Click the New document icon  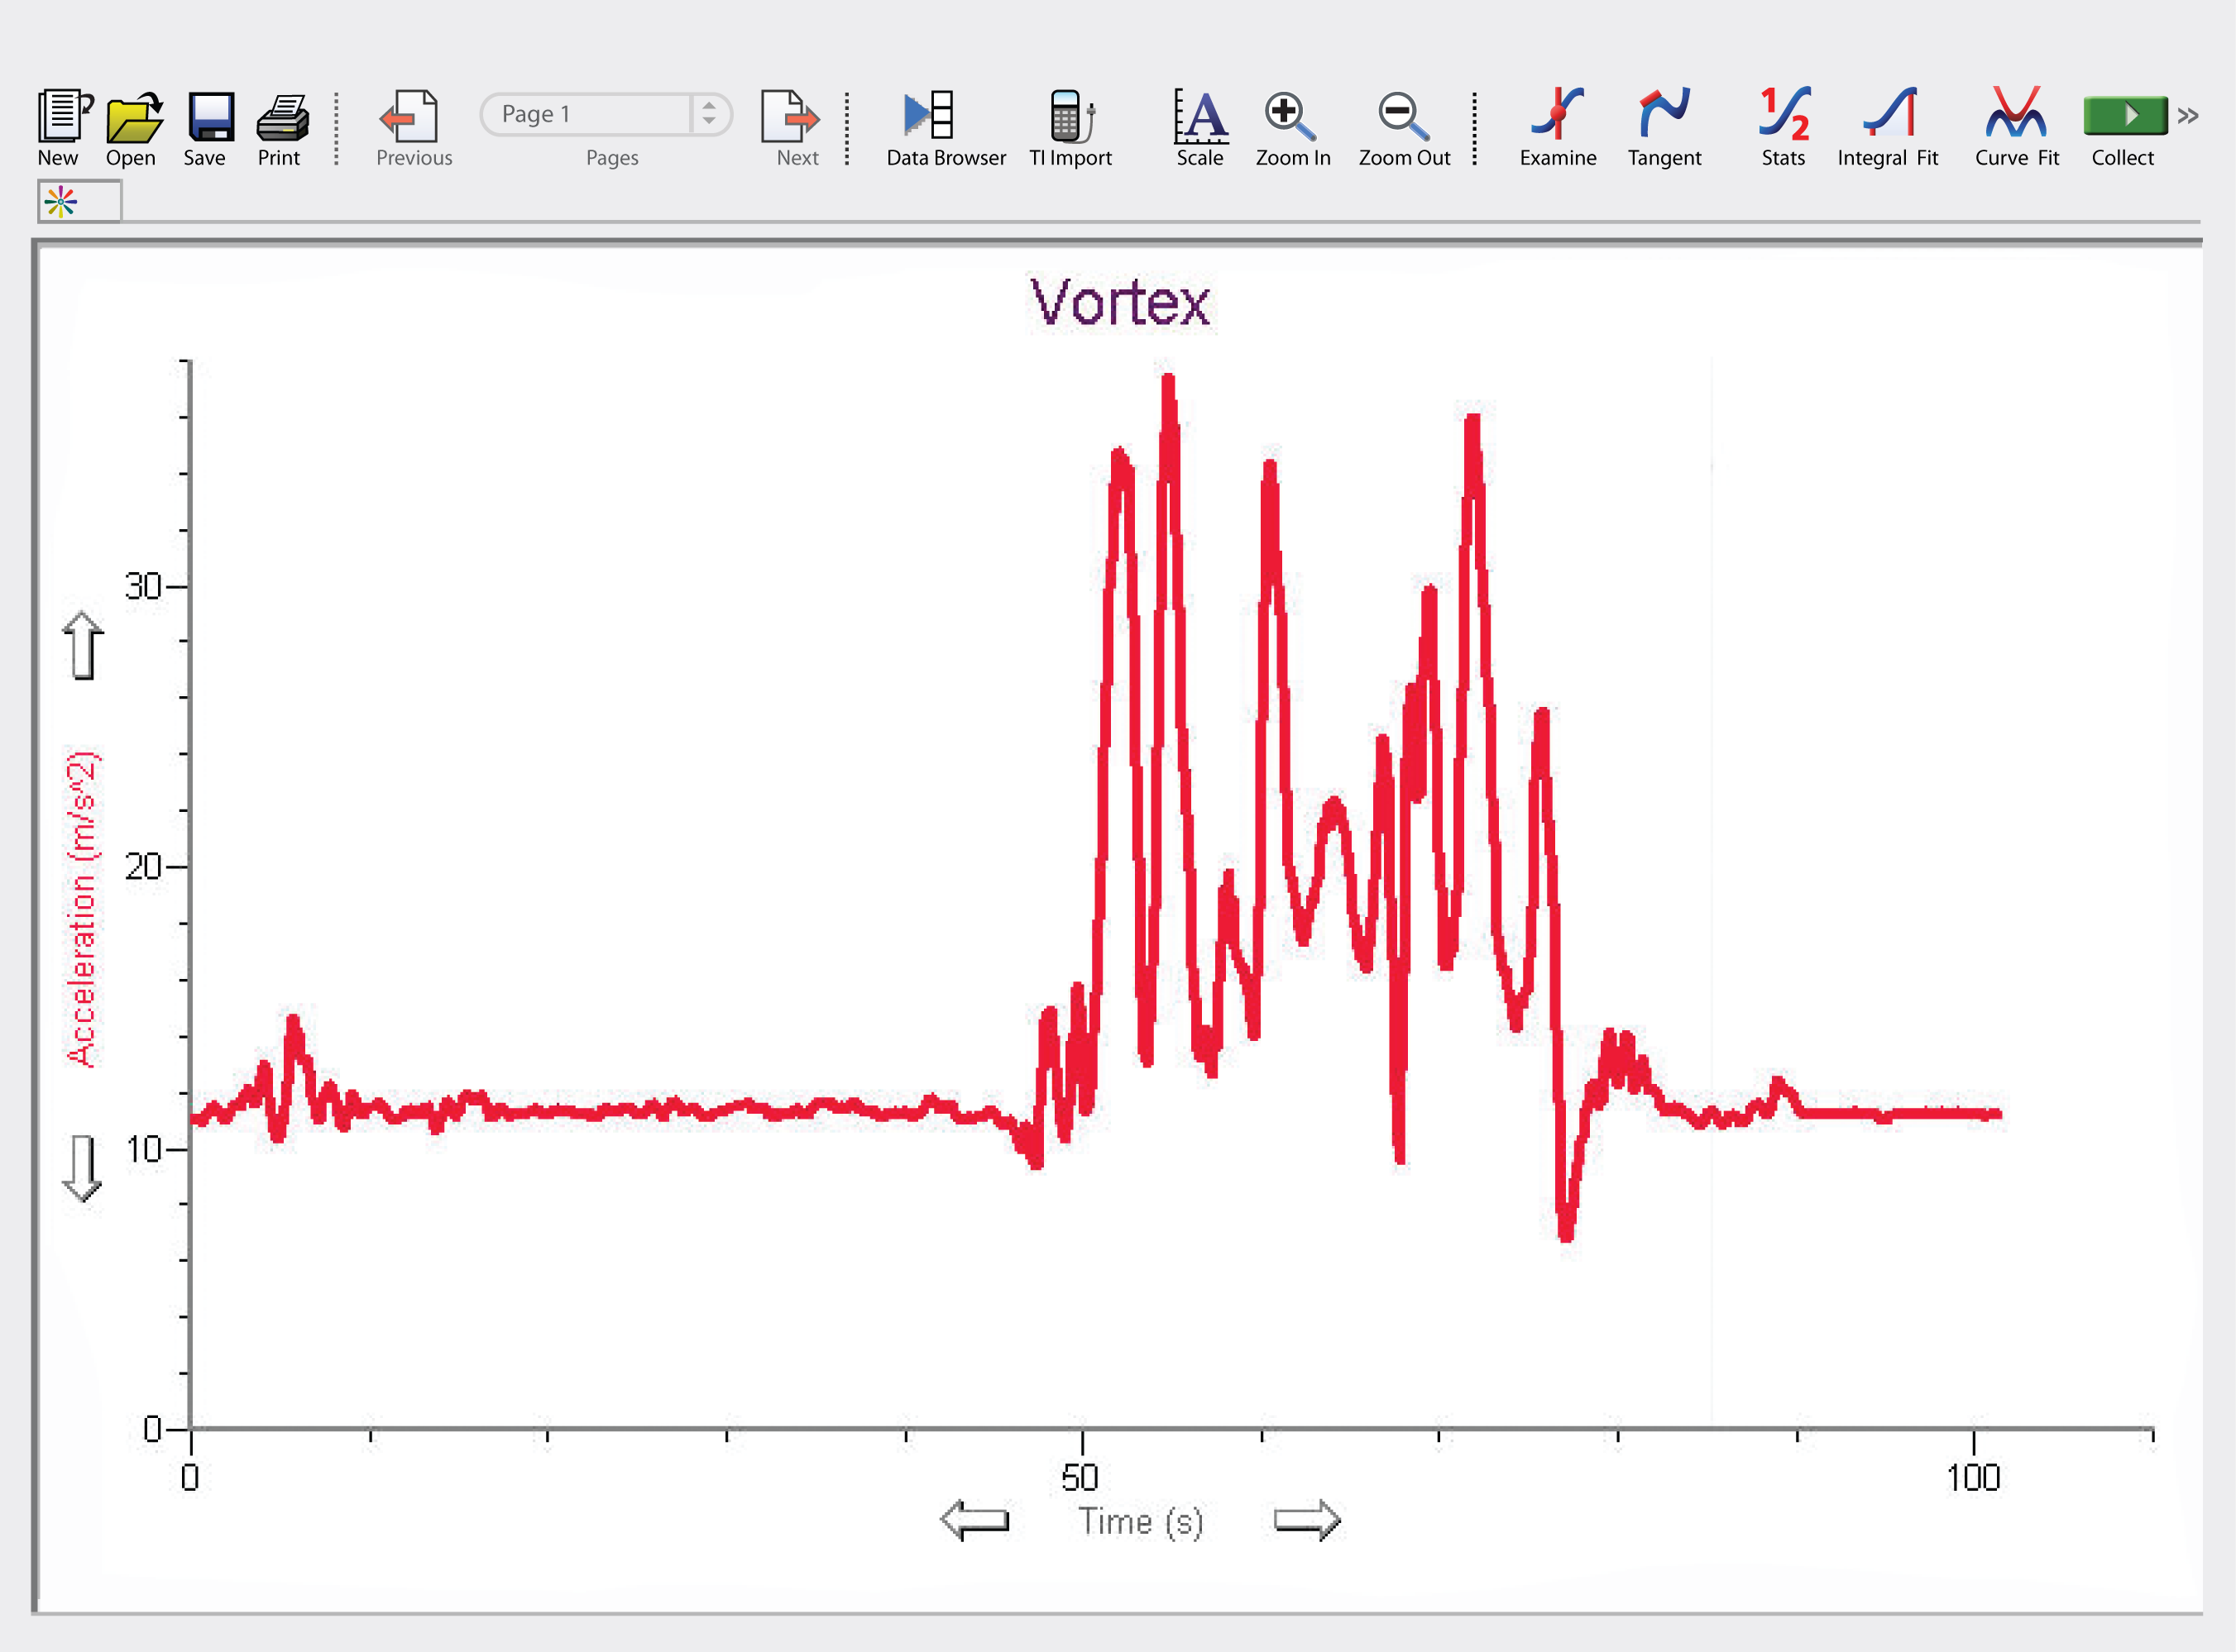pos(64,116)
